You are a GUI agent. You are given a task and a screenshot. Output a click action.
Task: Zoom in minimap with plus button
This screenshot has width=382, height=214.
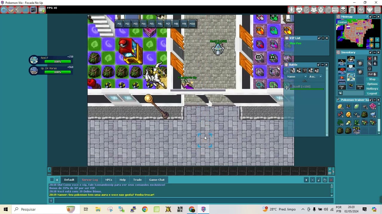coord(377,40)
